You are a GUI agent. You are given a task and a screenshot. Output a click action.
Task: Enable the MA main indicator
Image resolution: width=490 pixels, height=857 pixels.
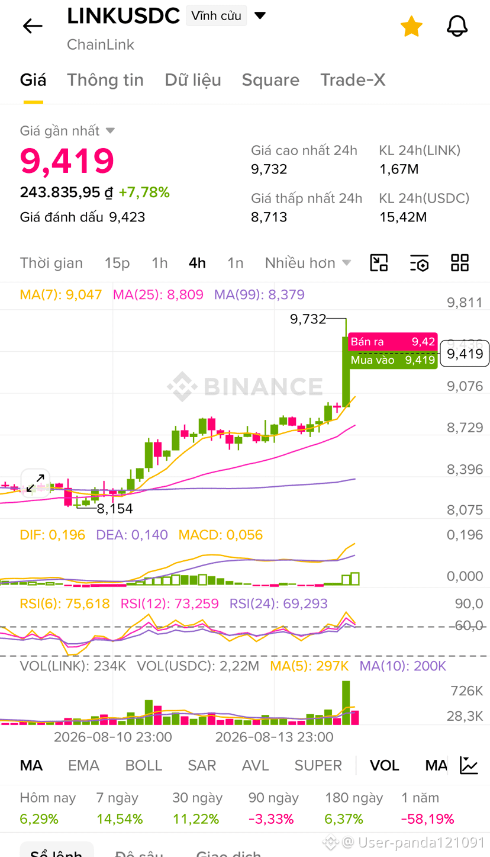31,765
